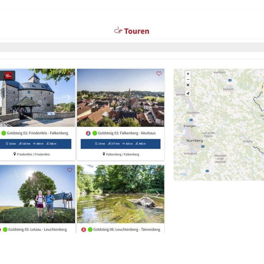The height and width of the screenshot is (264, 264).
Task: Open Goldsteig 02: Friedenfels - Falkenberg tour
Action: click(37, 133)
